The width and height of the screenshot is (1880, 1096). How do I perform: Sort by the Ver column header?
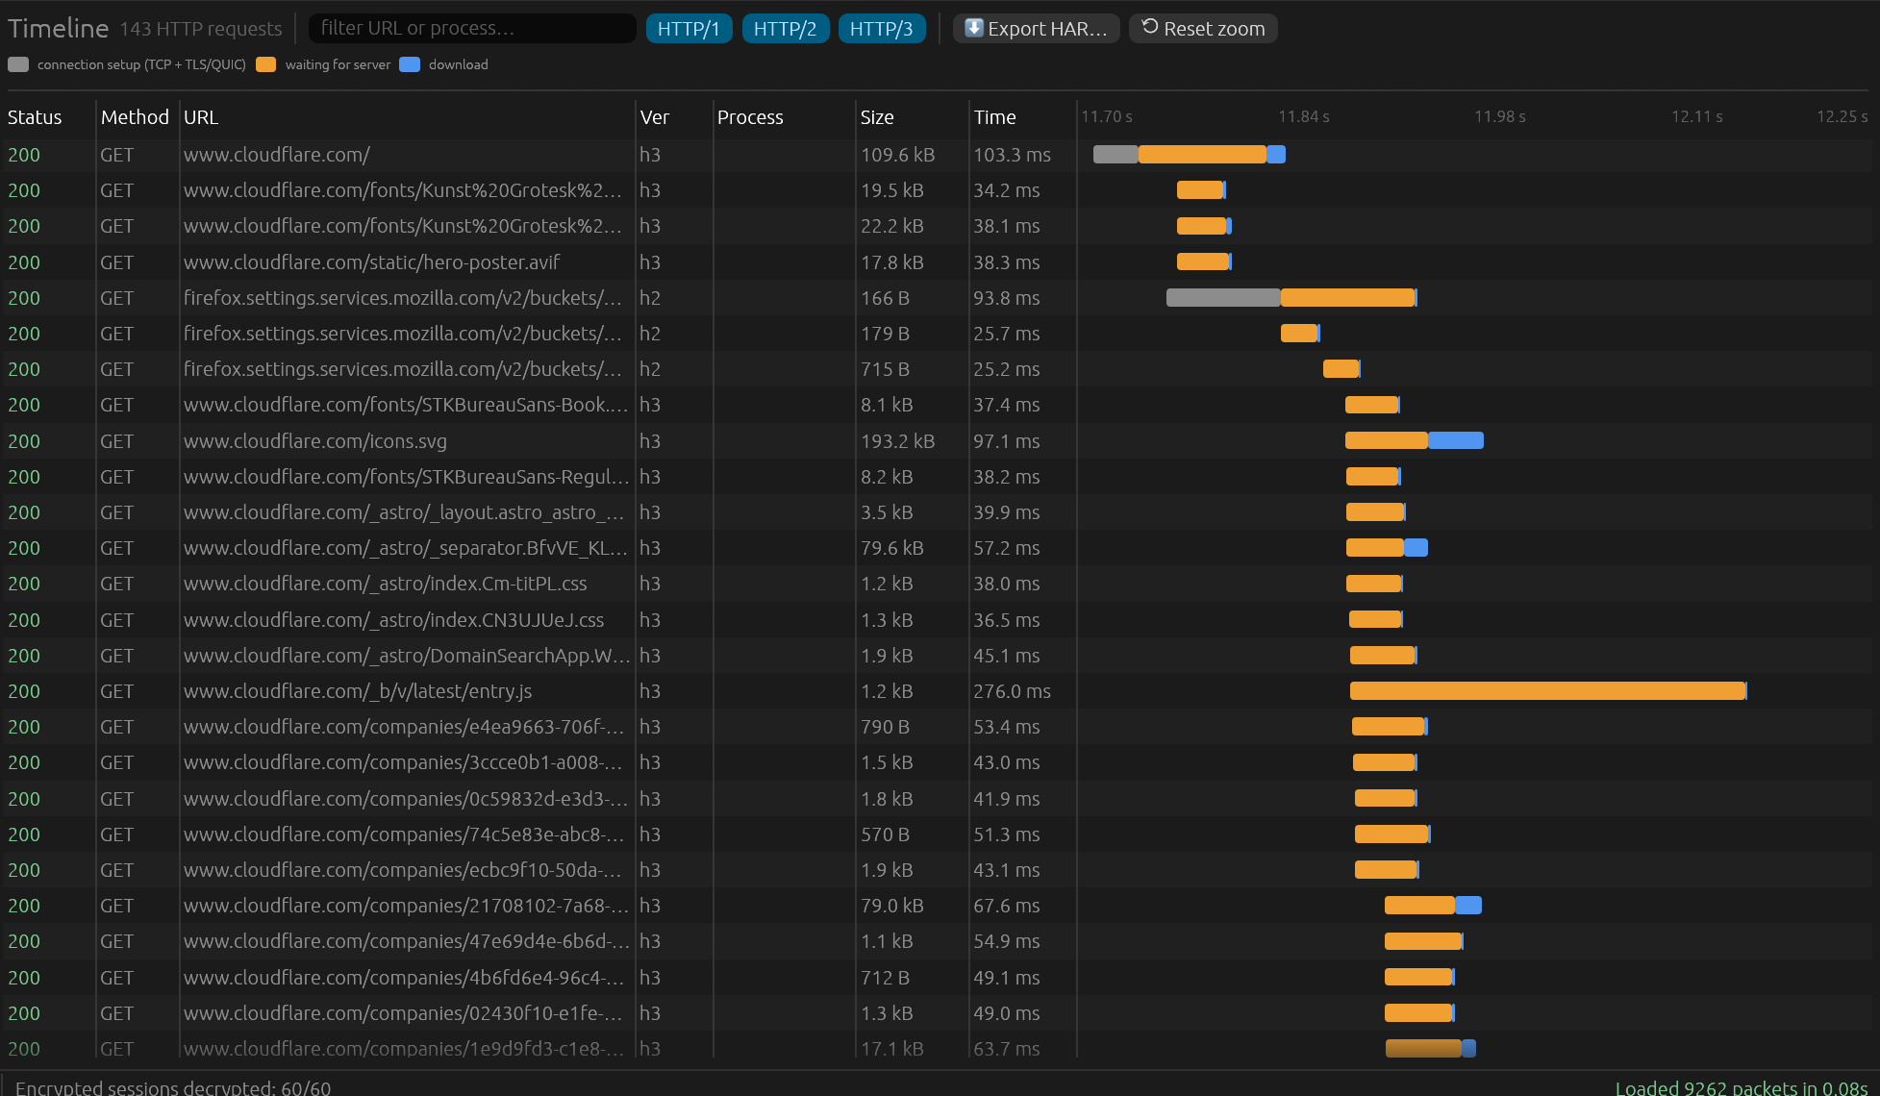point(655,117)
